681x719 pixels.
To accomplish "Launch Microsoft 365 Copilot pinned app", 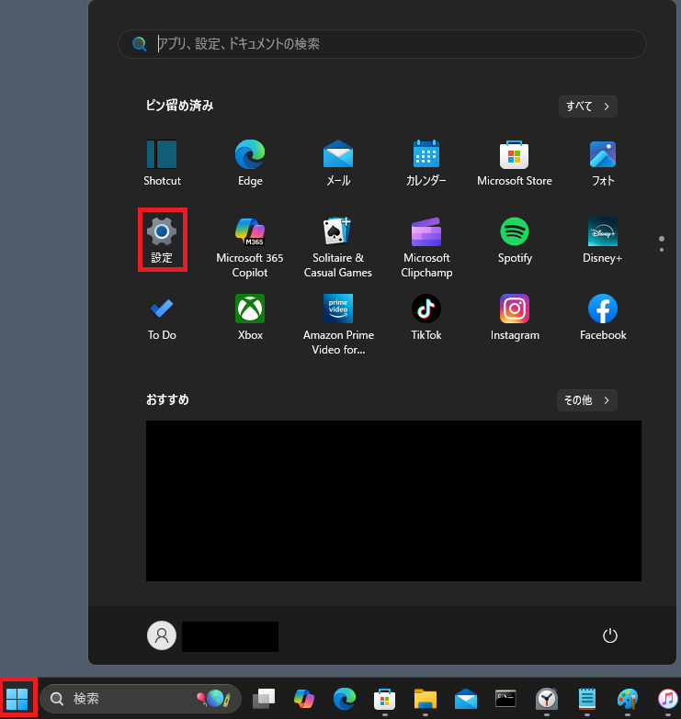I will pos(250,247).
